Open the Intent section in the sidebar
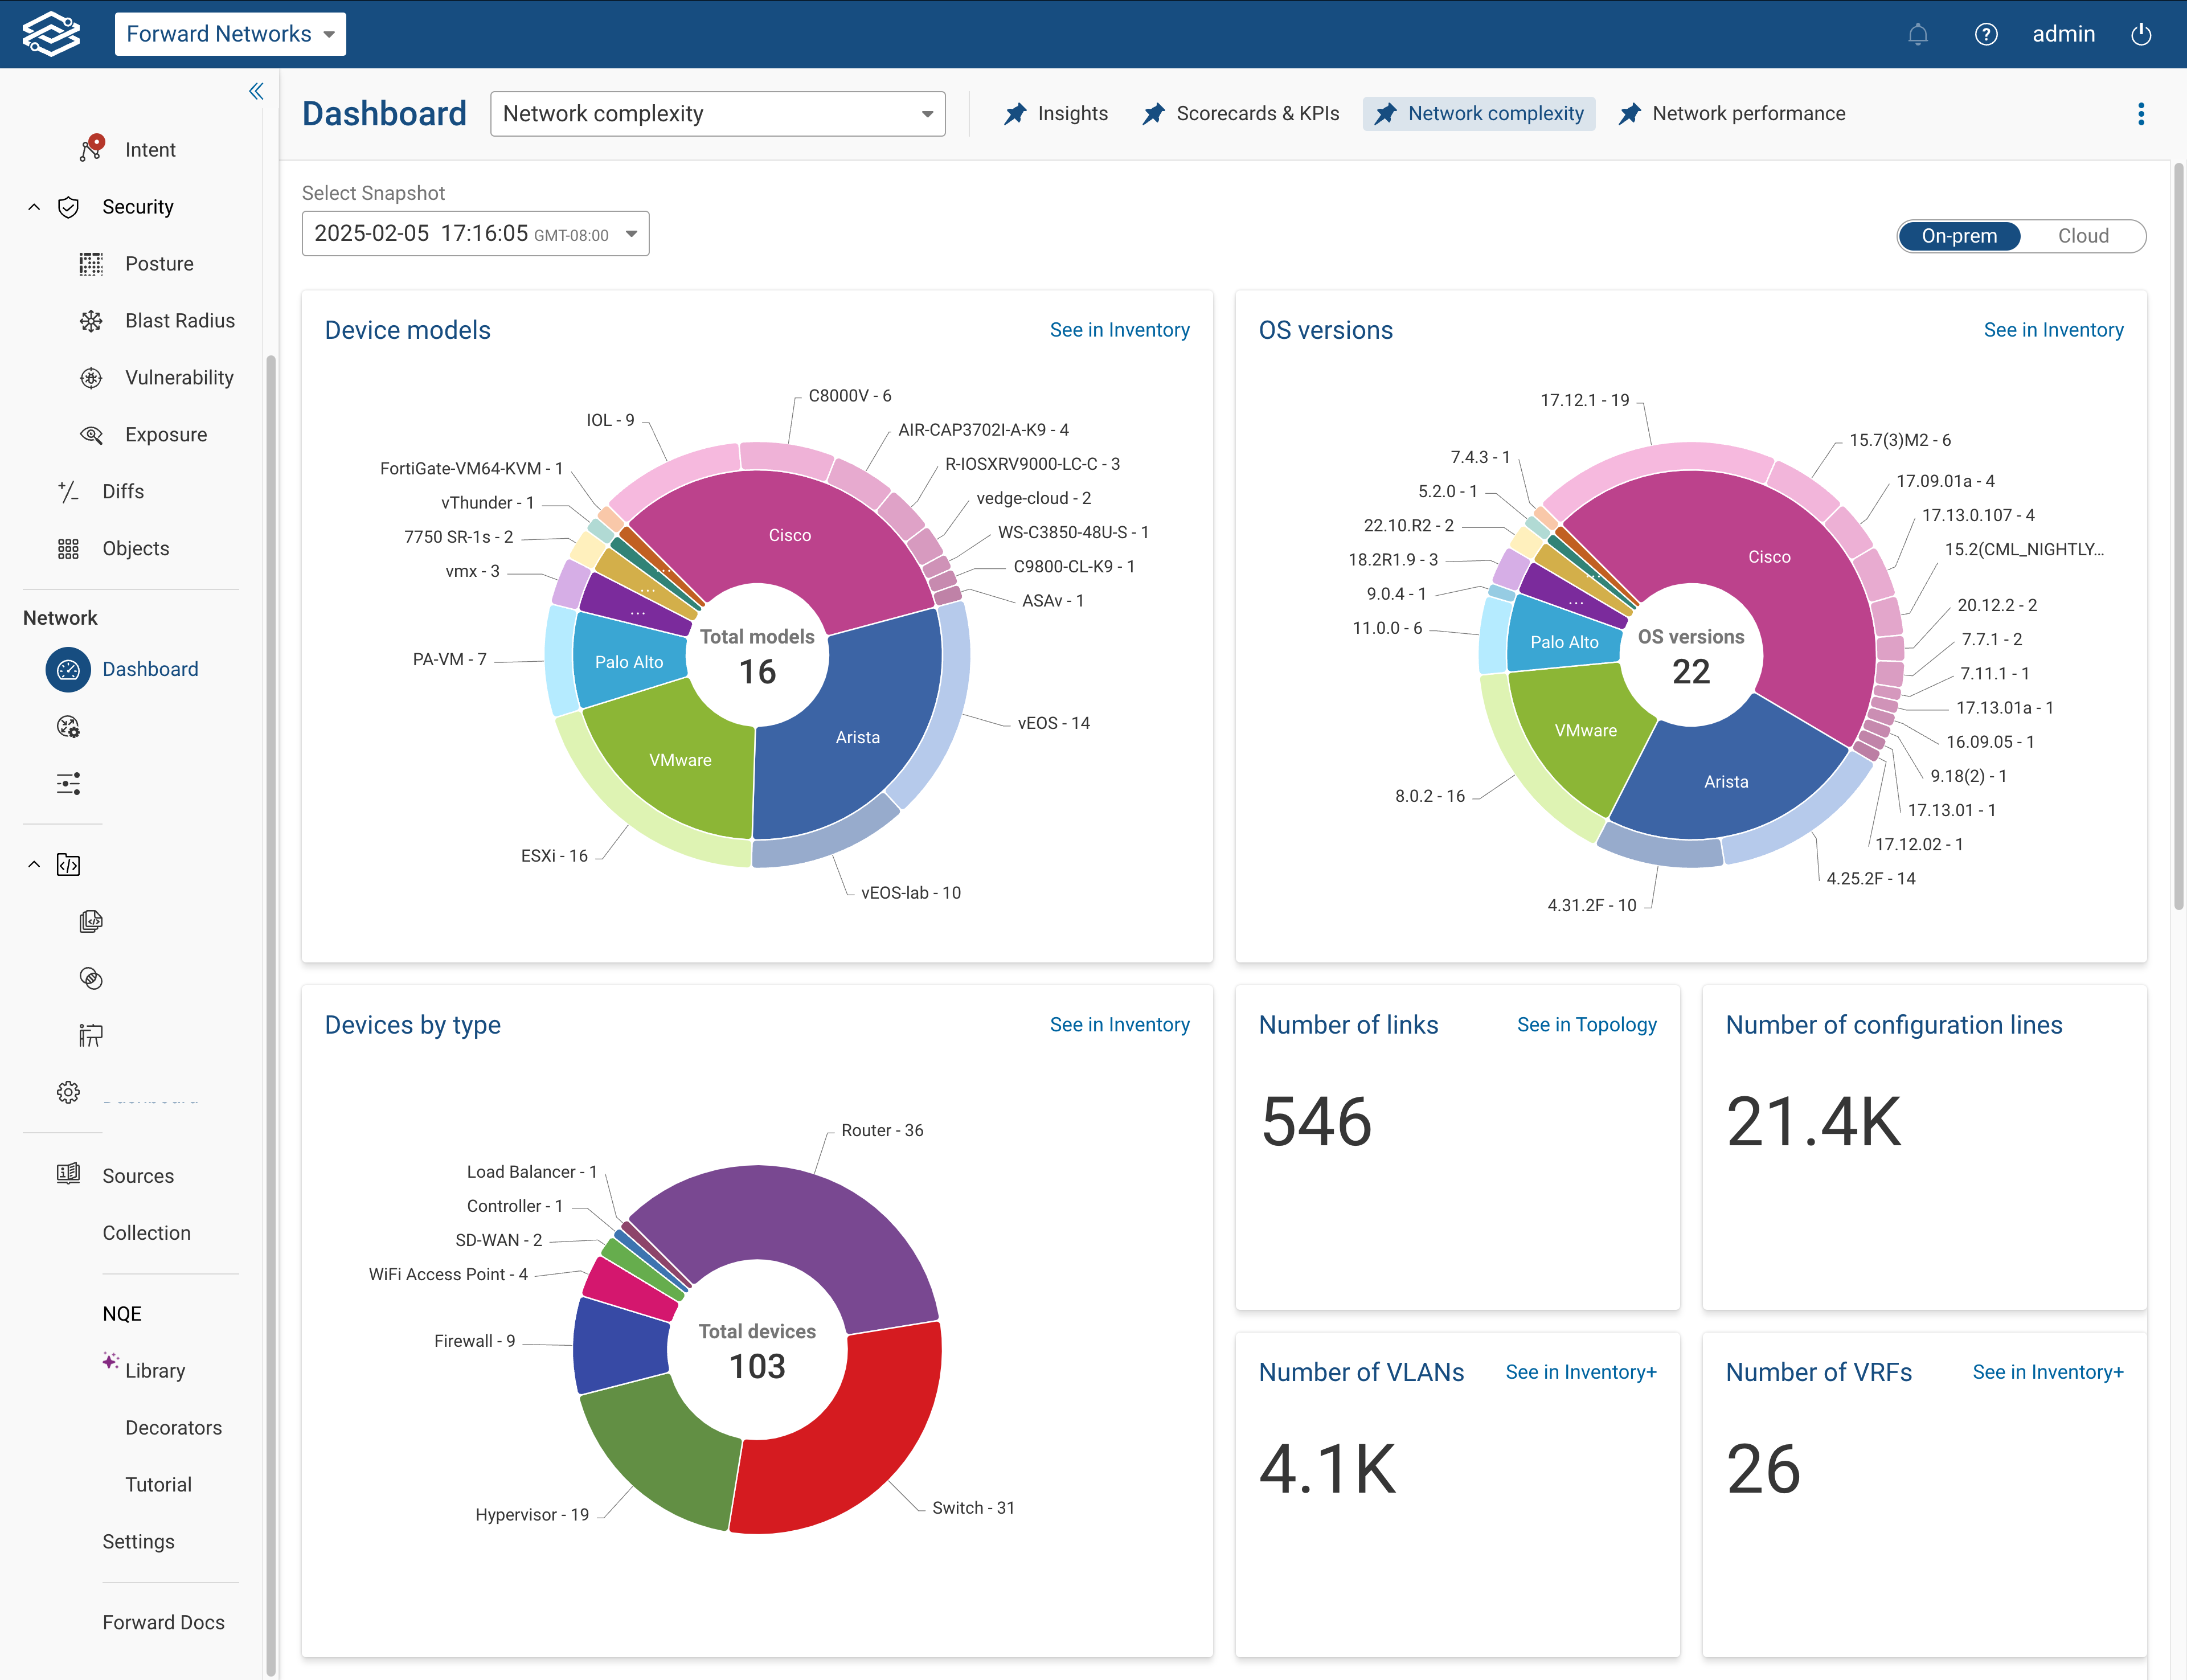 tap(150, 149)
